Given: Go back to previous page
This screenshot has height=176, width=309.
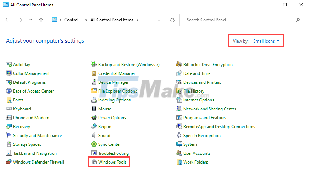Looking at the screenshot, I should tap(7, 20).
